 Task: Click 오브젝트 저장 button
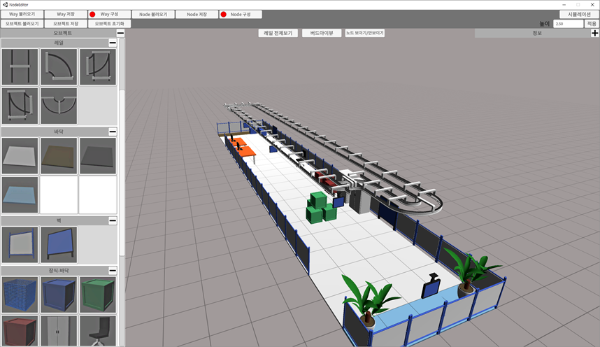click(66, 24)
